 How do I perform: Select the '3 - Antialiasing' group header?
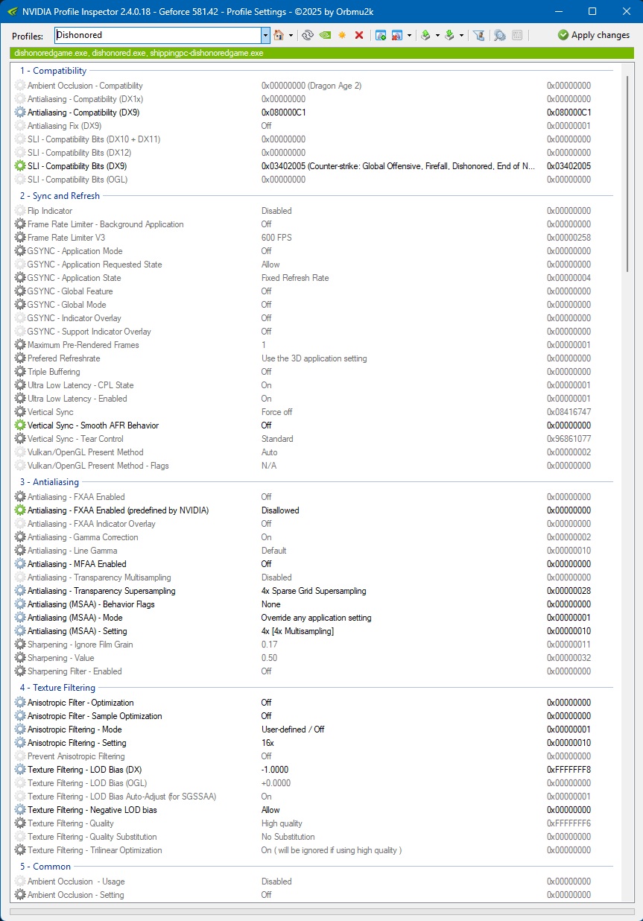pos(50,482)
